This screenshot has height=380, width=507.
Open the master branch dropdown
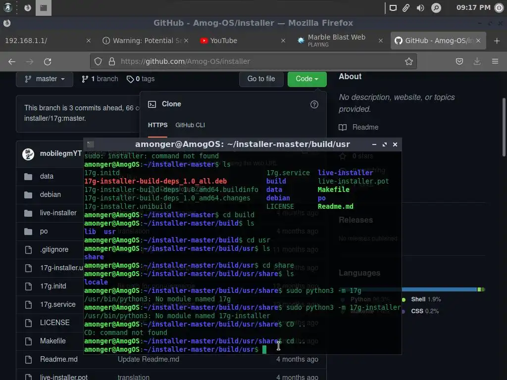45,79
